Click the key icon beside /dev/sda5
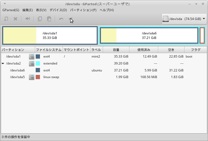Image resolution: width=208 pixels, height=141 pixels. (32, 77)
